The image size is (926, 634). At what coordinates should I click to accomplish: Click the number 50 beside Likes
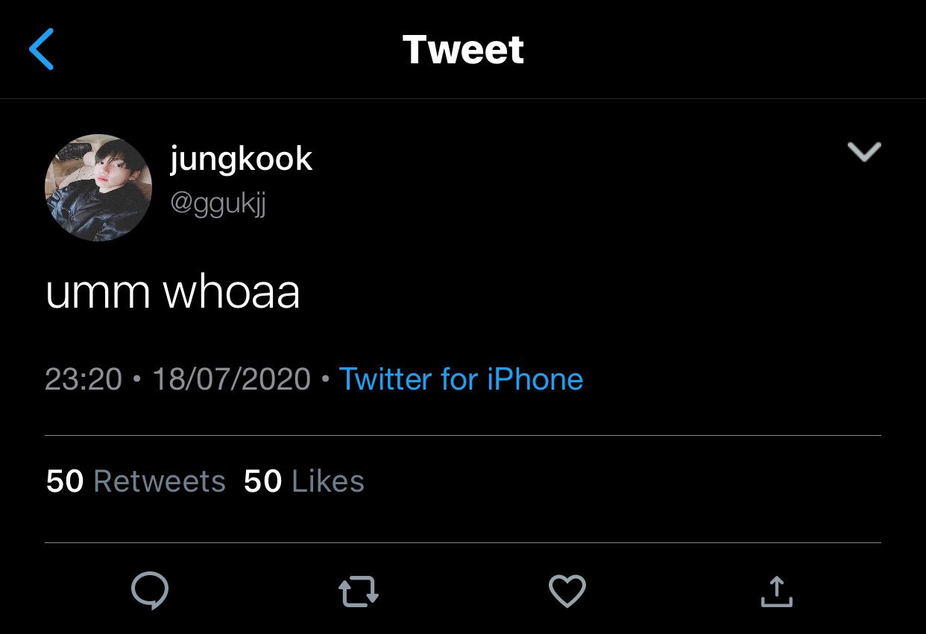(262, 481)
